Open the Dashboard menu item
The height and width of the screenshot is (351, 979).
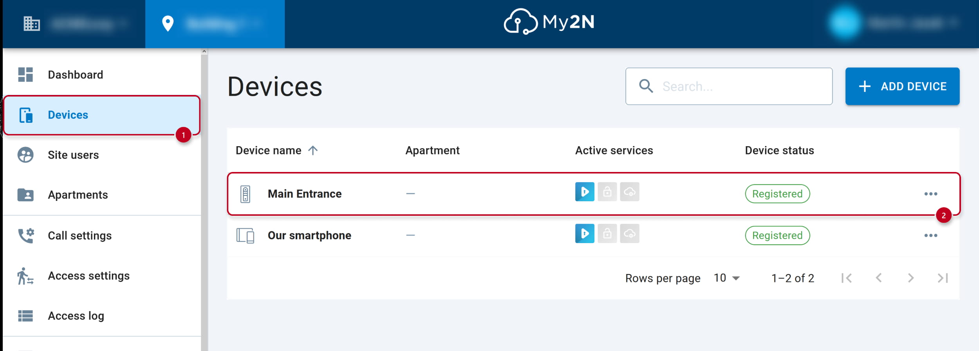pos(102,75)
